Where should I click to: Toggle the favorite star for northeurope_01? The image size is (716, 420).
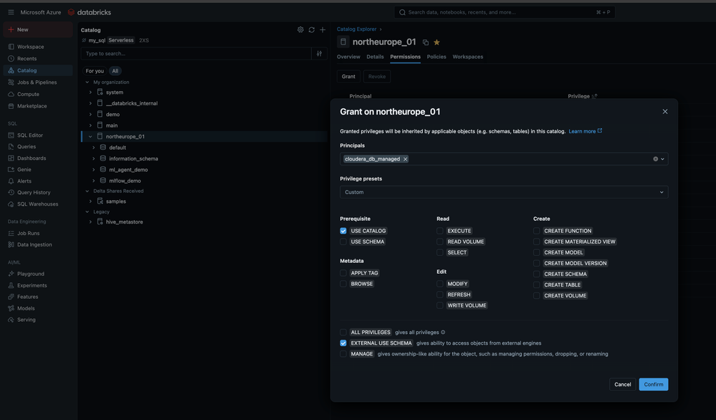[436, 42]
